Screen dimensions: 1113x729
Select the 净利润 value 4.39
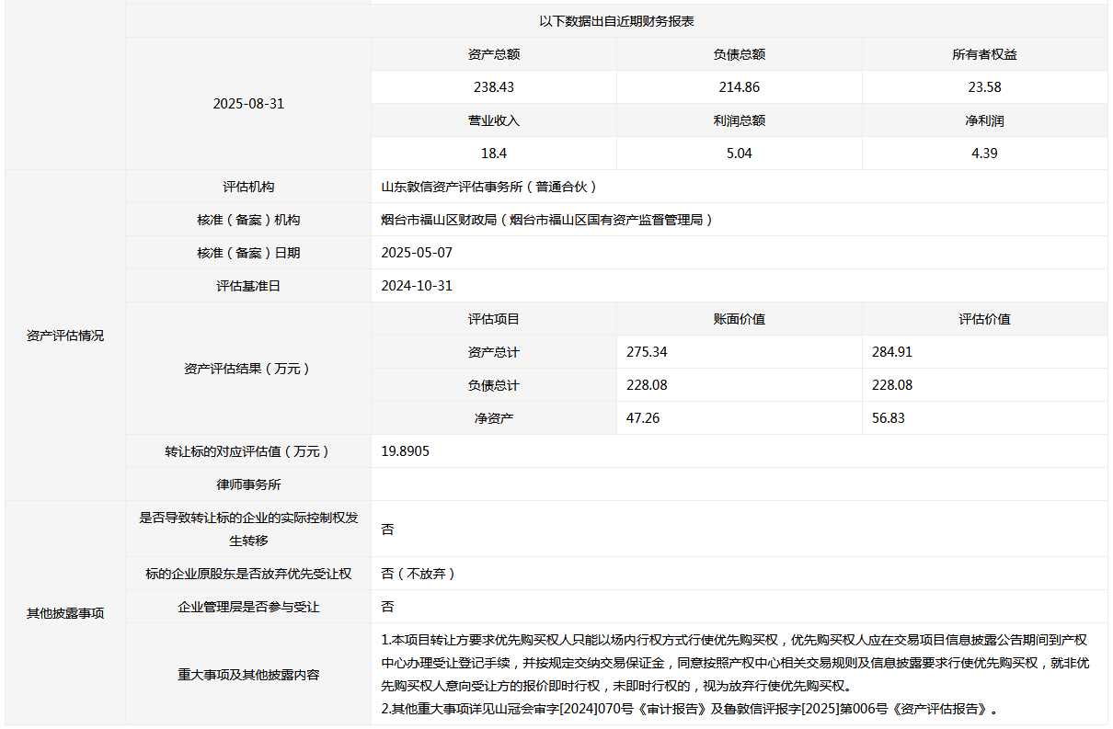984,154
